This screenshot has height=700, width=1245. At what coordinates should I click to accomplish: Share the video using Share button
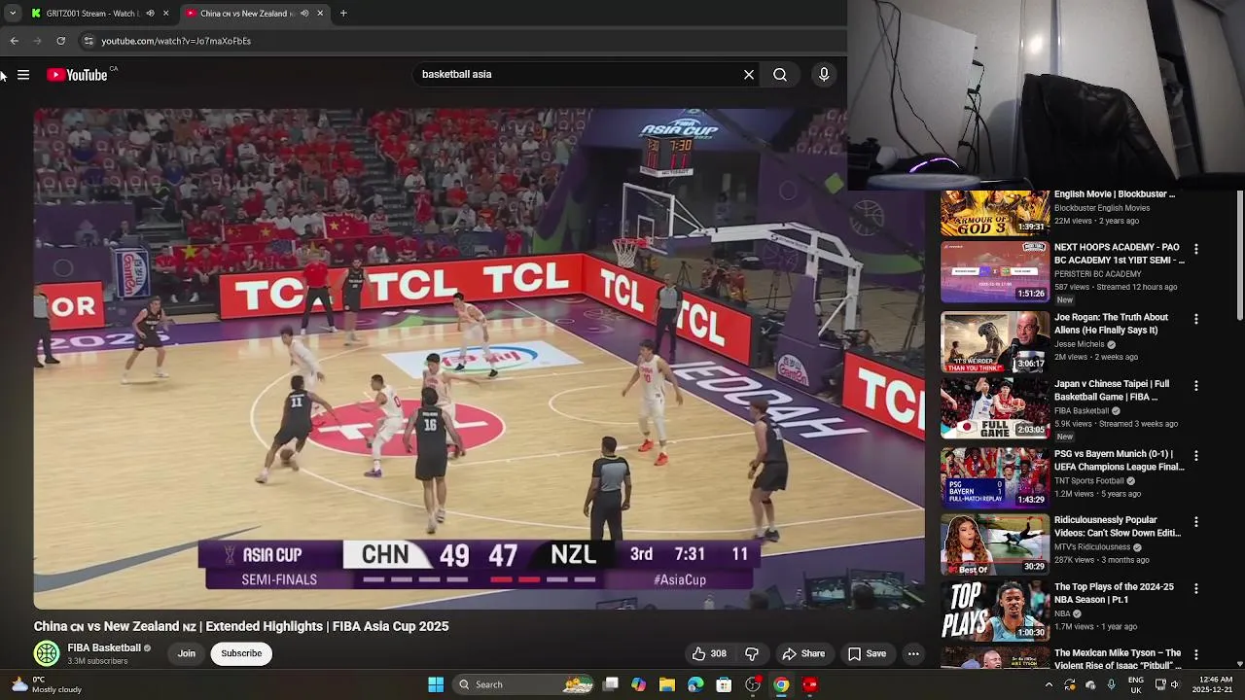point(804,654)
